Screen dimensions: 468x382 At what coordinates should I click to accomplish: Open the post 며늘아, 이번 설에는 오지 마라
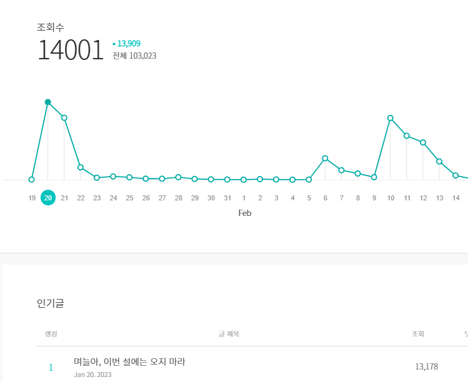(129, 362)
